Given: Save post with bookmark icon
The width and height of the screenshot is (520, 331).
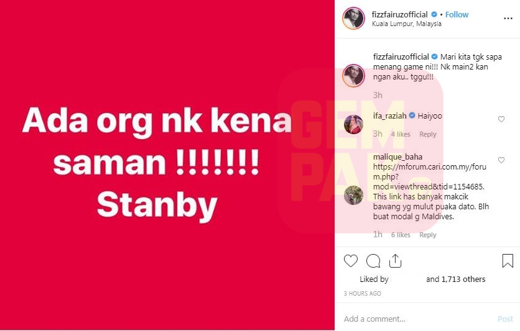Looking at the screenshot, I should pyautogui.click(x=508, y=261).
